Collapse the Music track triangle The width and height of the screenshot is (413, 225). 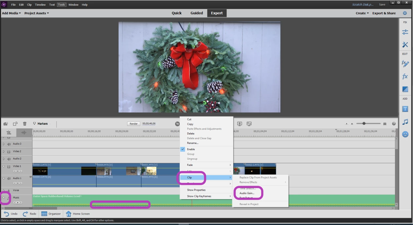tap(4, 198)
